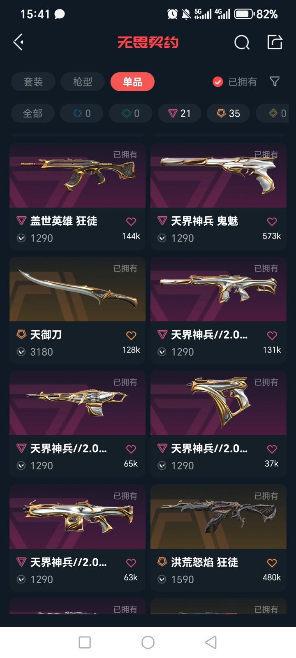Screen dimensions: 296x658
Task: Tap the share icon in header
Action: (275, 42)
